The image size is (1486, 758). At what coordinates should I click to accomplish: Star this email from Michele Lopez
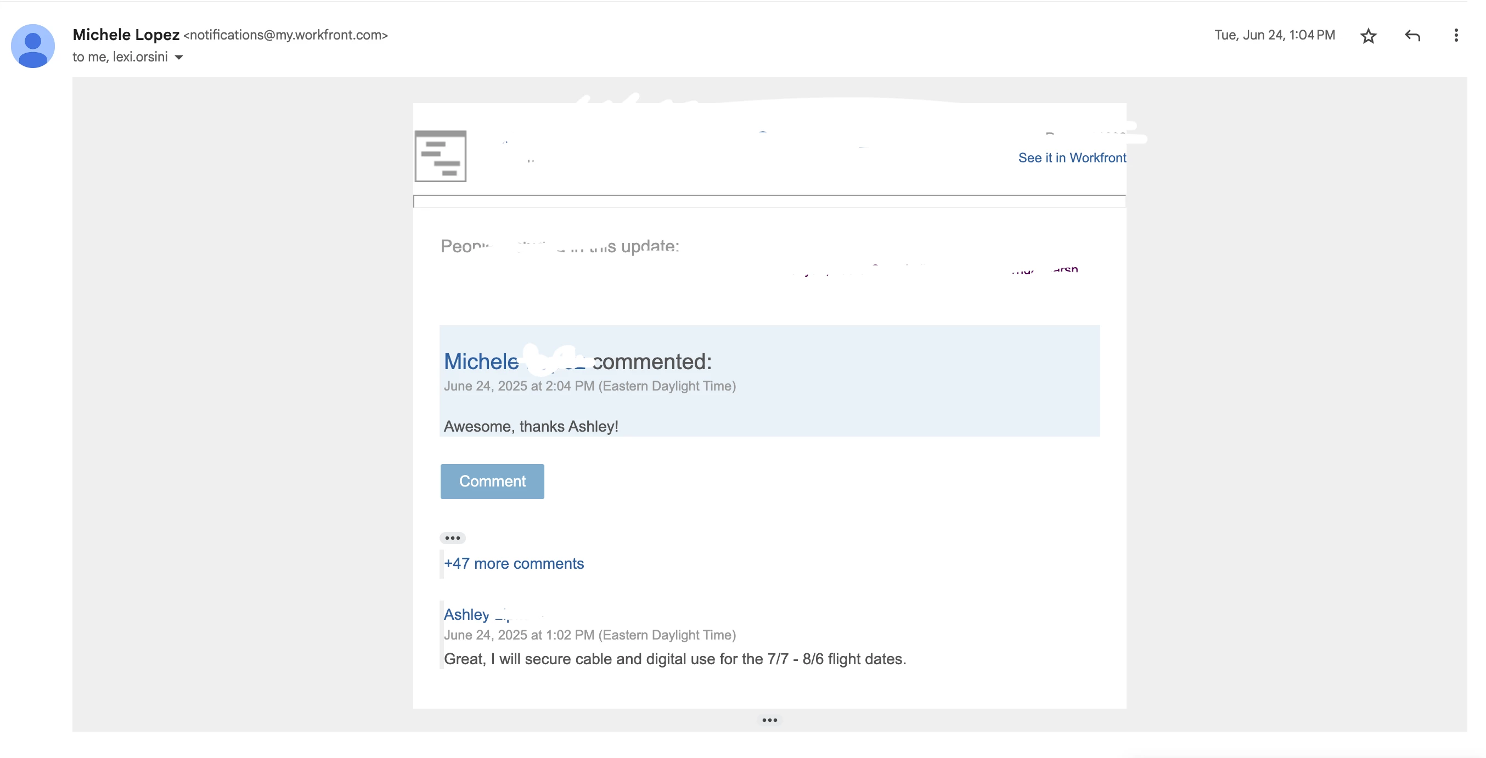point(1367,36)
